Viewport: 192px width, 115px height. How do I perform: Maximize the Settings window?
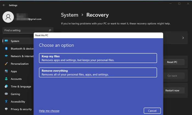179,4
